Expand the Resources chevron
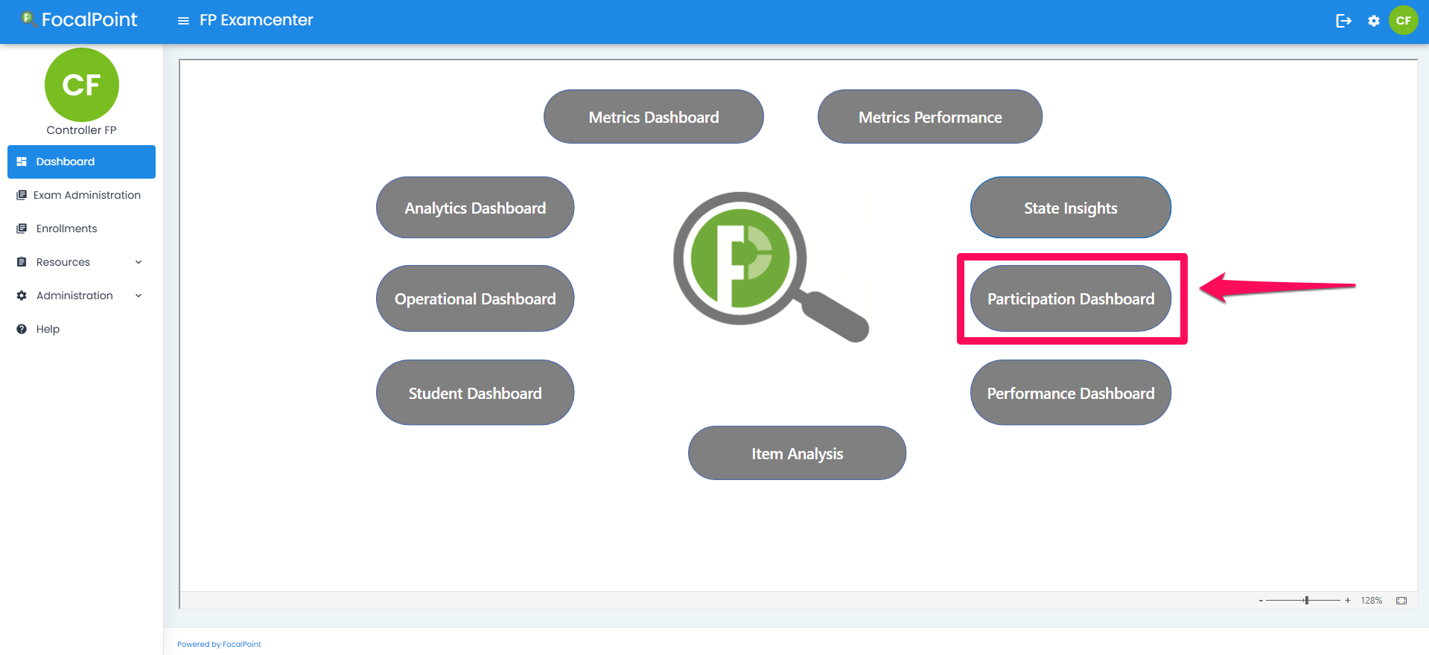This screenshot has width=1429, height=655. tap(139, 262)
